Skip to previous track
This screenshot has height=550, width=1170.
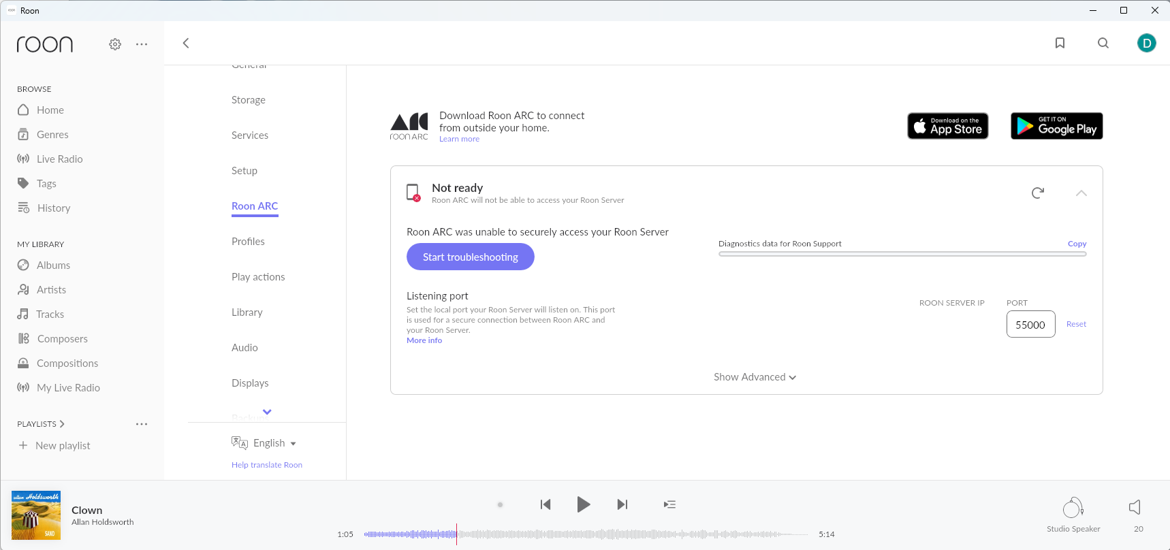[x=546, y=504]
